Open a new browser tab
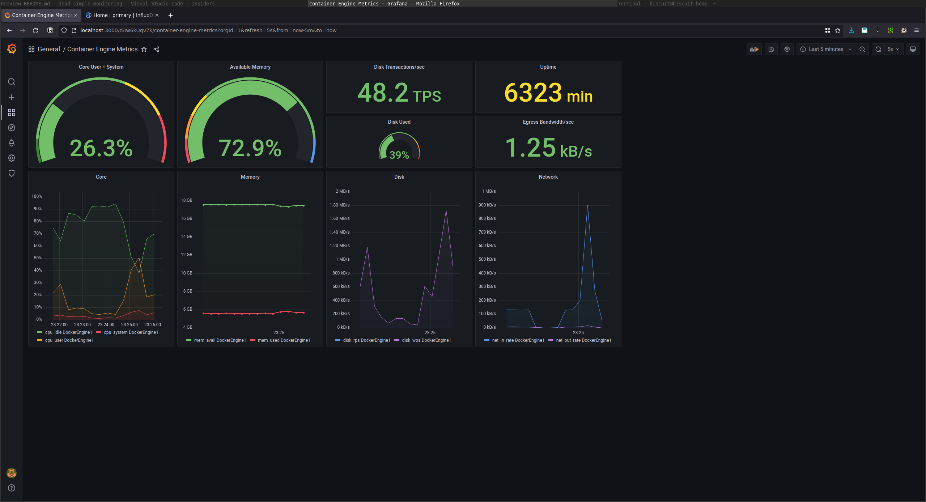Screen dimensions: 926x502 coord(170,15)
